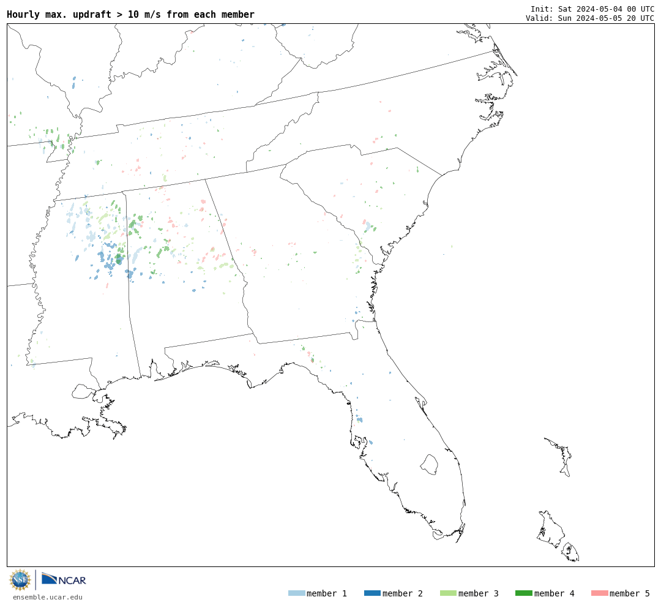Image resolution: width=661 pixels, height=605 pixels.
Task: Click the 'member 5' legend label
Action: click(630, 593)
